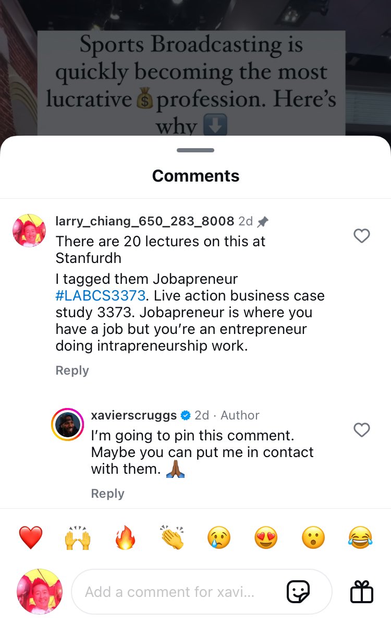The height and width of the screenshot is (623, 391).
Task: Tap the red heart emoji reaction
Action: (x=30, y=537)
